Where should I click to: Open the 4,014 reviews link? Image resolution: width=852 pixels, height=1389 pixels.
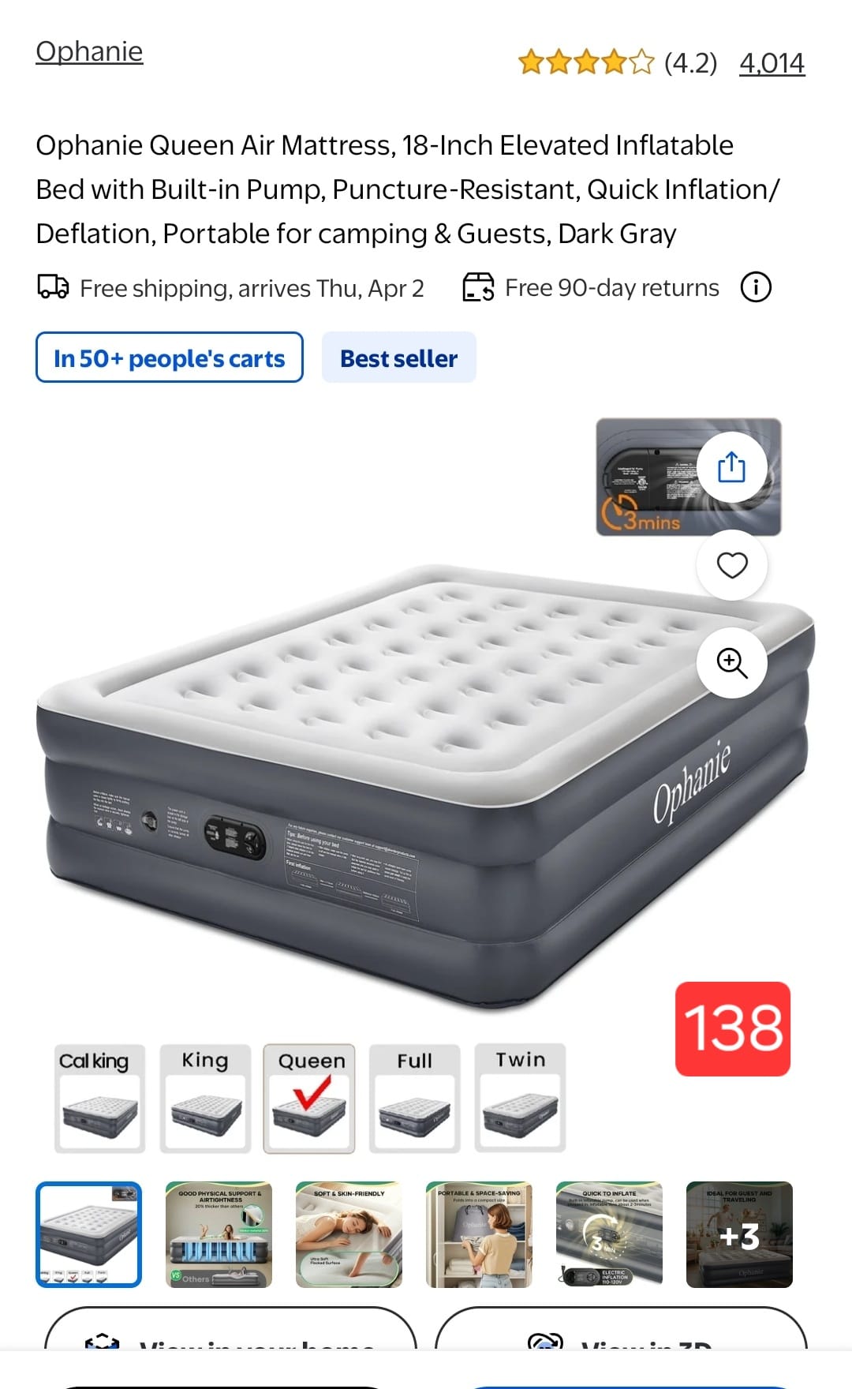point(772,62)
